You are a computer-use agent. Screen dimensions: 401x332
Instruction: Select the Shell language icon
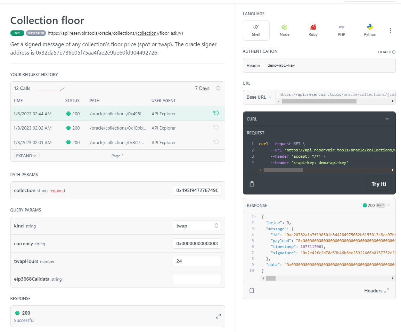coord(256,31)
